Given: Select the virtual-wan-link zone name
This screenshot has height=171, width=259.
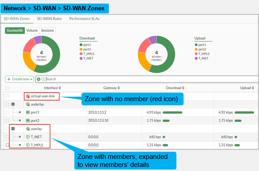Looking at the screenshot, I should (43, 96).
